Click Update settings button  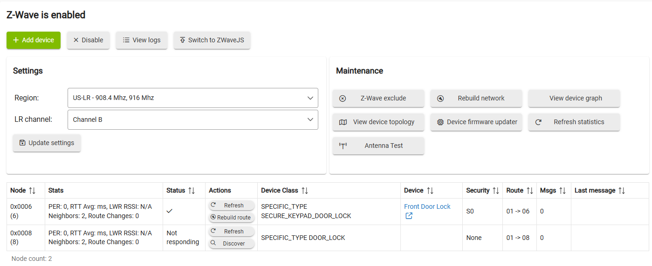pyautogui.click(x=47, y=143)
